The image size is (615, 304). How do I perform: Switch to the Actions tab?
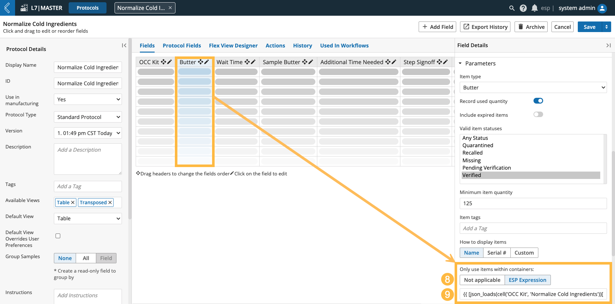coord(275,46)
